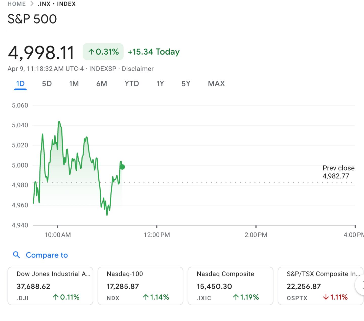Image resolution: width=364 pixels, height=321 pixels.
Task: Switch to the 1Y chart tab
Action: point(161,83)
